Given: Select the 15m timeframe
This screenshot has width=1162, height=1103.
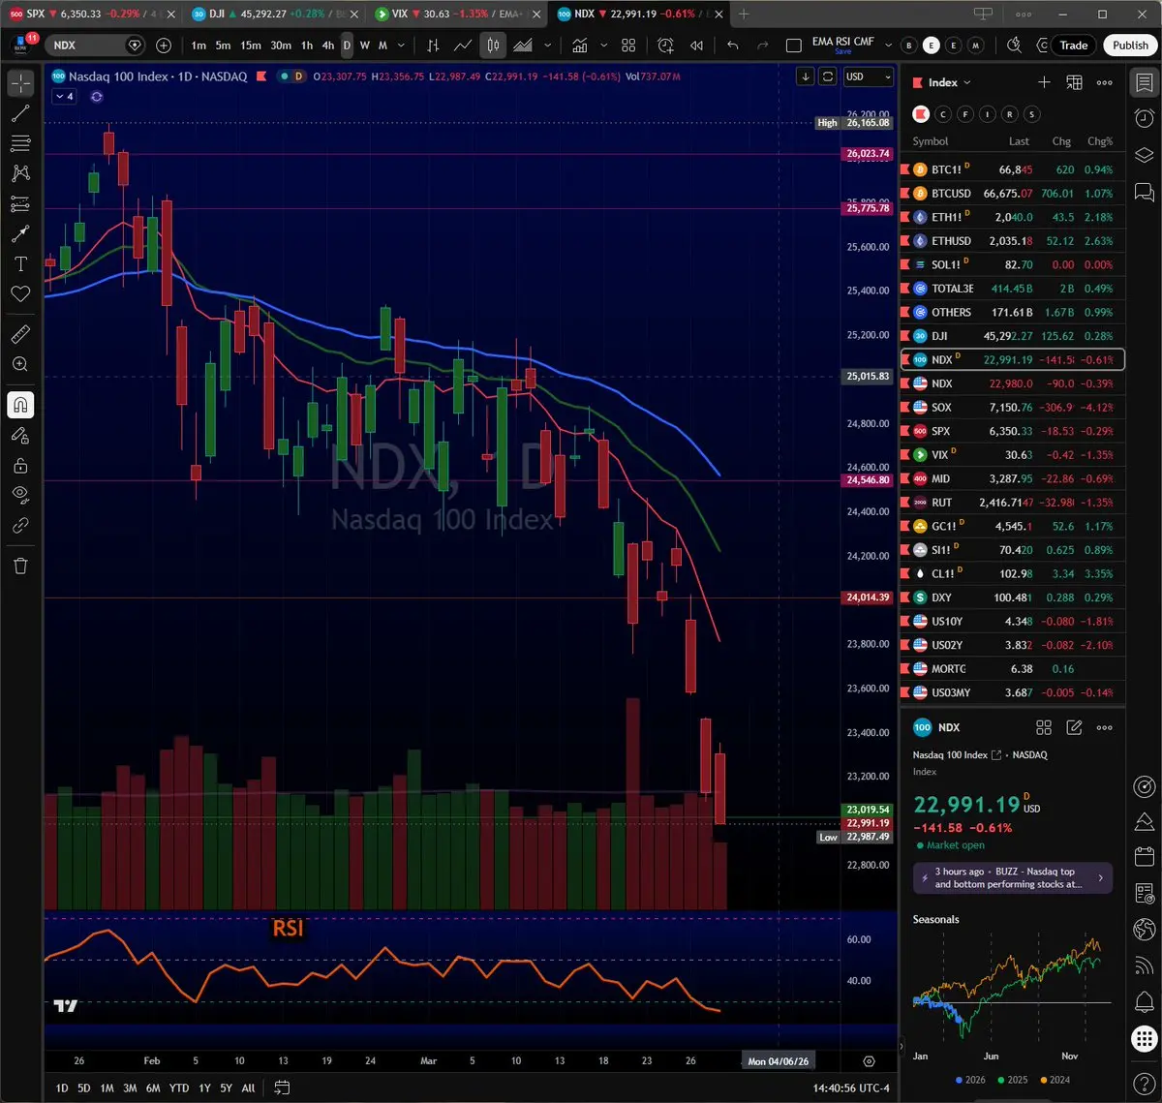Looking at the screenshot, I should coord(251,46).
